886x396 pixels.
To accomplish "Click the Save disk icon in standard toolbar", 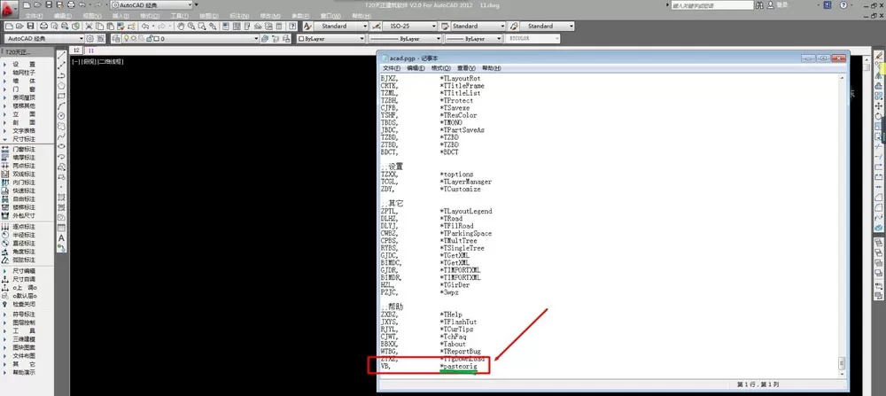I will [29, 26].
